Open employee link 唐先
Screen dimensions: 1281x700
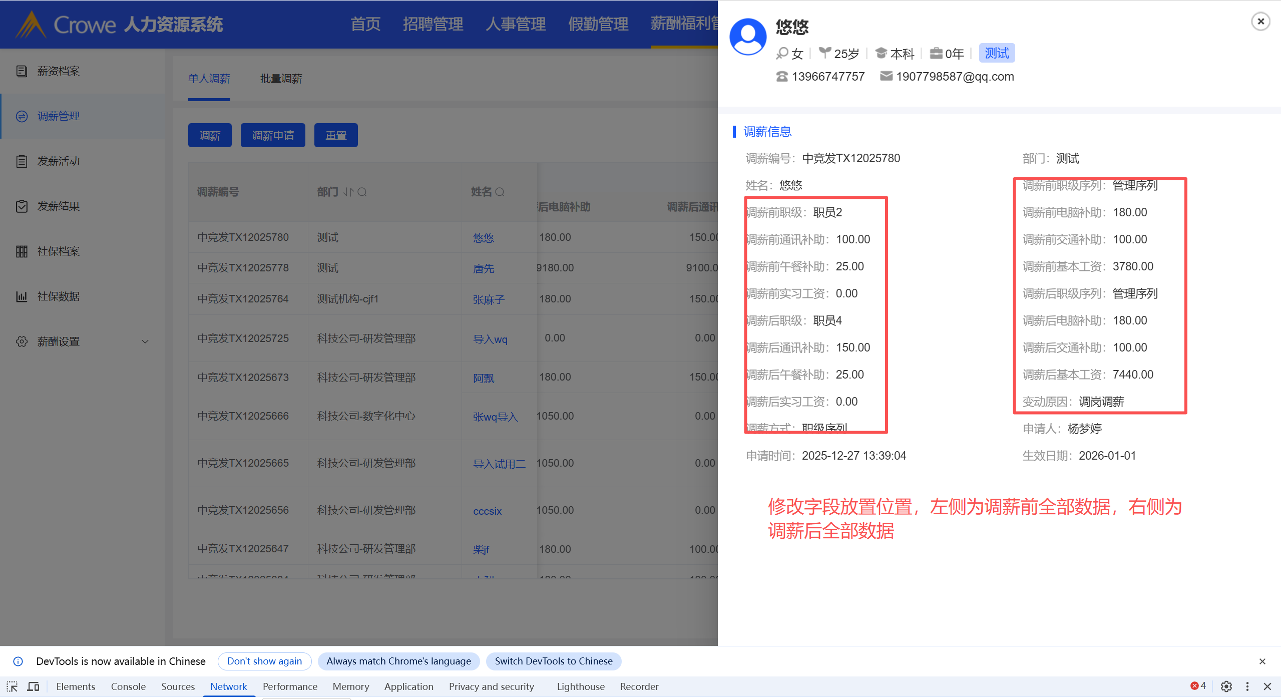(x=484, y=268)
